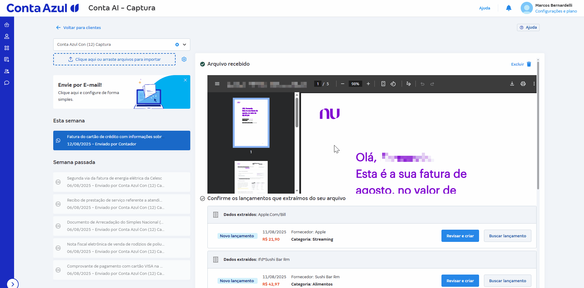Go back via Voltar para clientes
This screenshot has width=584, height=288.
tap(78, 27)
